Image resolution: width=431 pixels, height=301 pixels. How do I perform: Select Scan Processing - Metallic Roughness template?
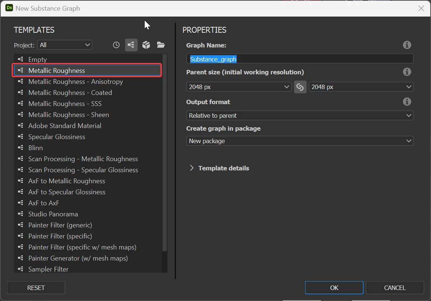coord(88,159)
